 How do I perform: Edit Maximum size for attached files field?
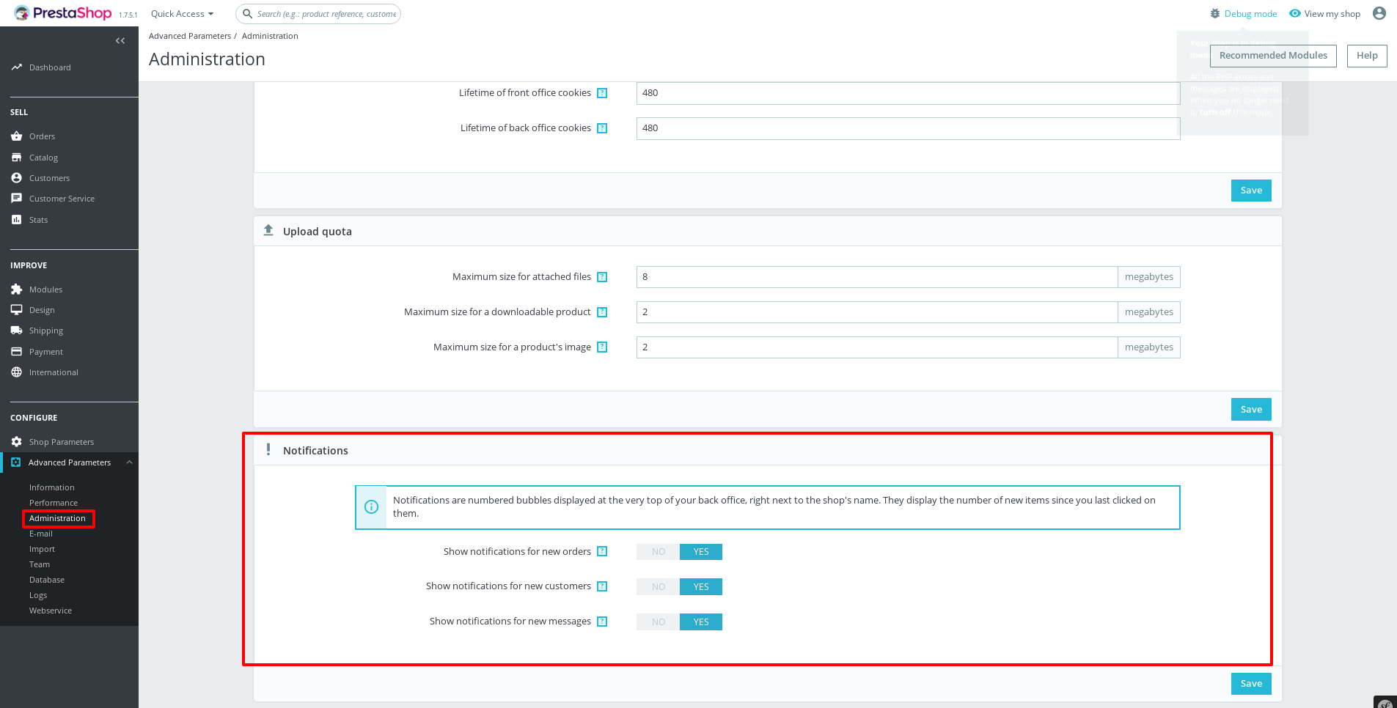point(877,277)
